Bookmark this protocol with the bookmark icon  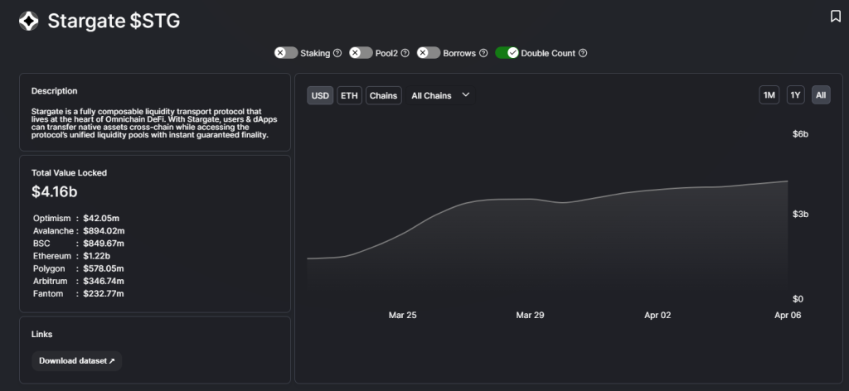click(x=836, y=17)
